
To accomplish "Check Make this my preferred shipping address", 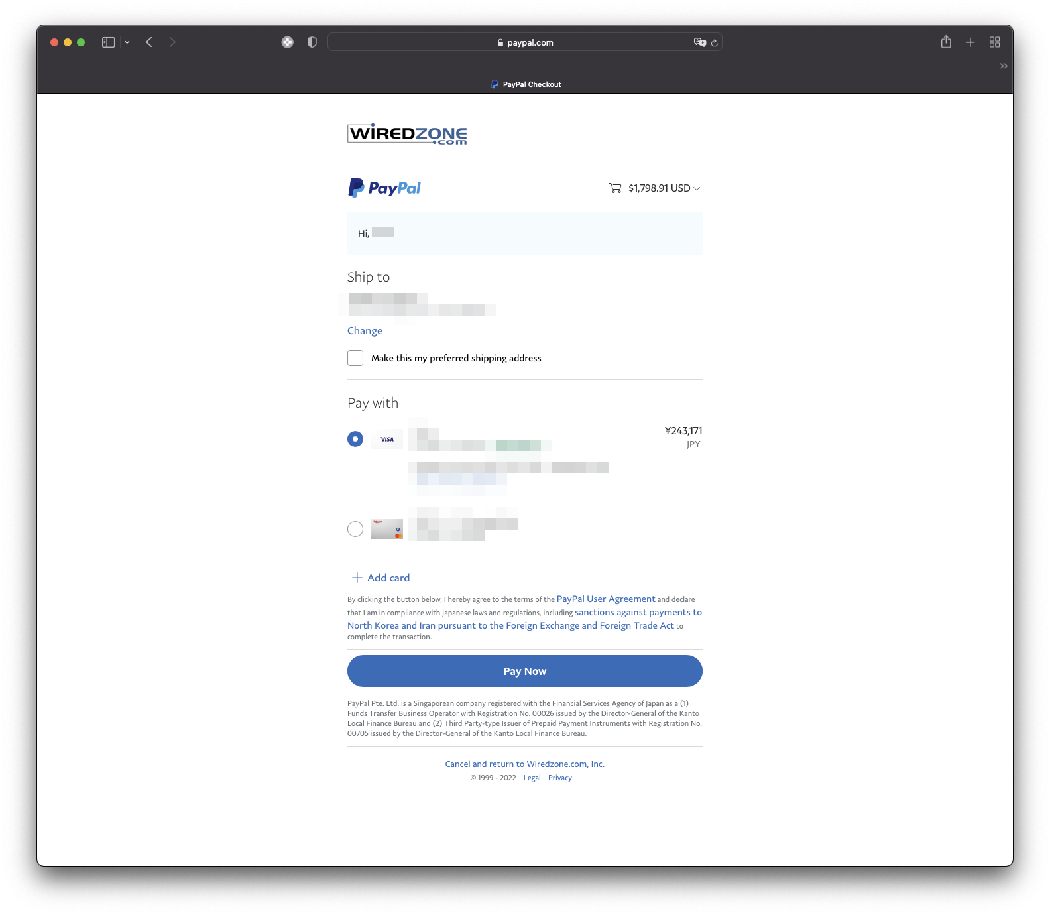I will pos(355,358).
